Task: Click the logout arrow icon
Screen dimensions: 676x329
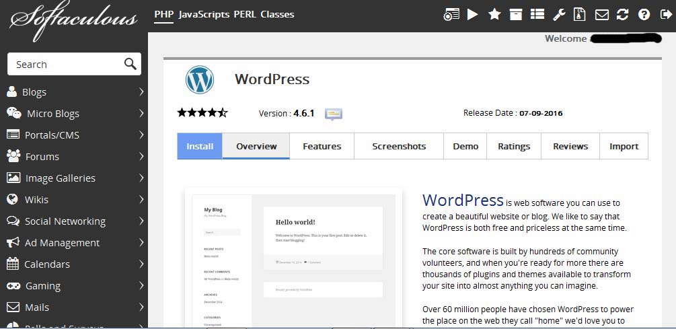Action: [665, 14]
